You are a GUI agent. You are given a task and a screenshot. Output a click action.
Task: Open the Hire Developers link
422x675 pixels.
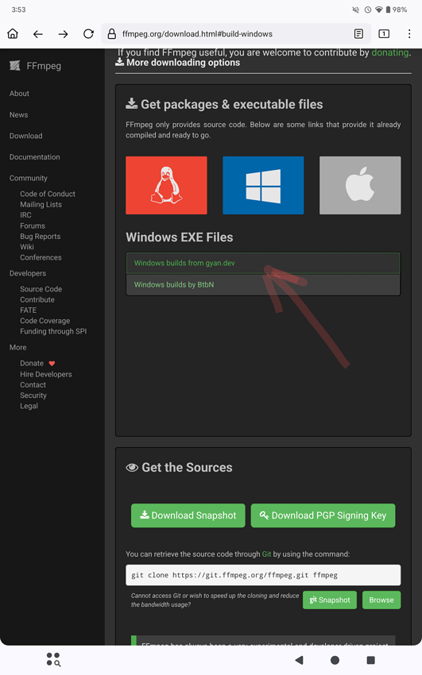point(45,375)
